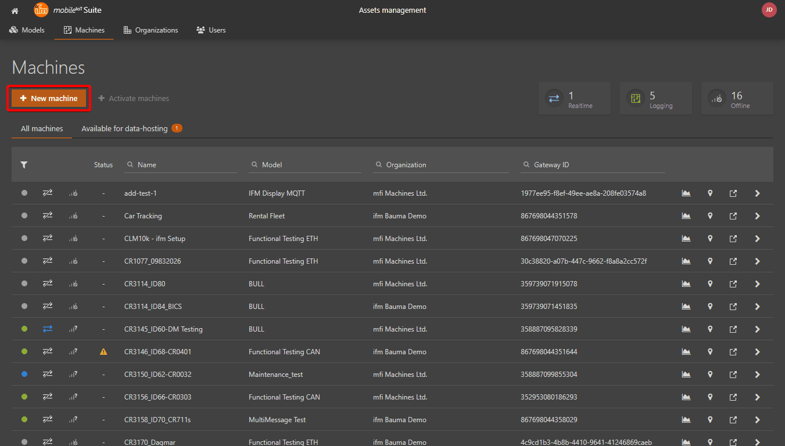
Task: Open chart icon for CR3150_ID62-CR0032
Action: pyautogui.click(x=686, y=375)
